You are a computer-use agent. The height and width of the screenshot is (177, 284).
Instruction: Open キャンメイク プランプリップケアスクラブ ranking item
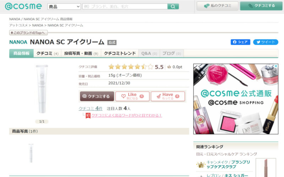click(x=228, y=164)
